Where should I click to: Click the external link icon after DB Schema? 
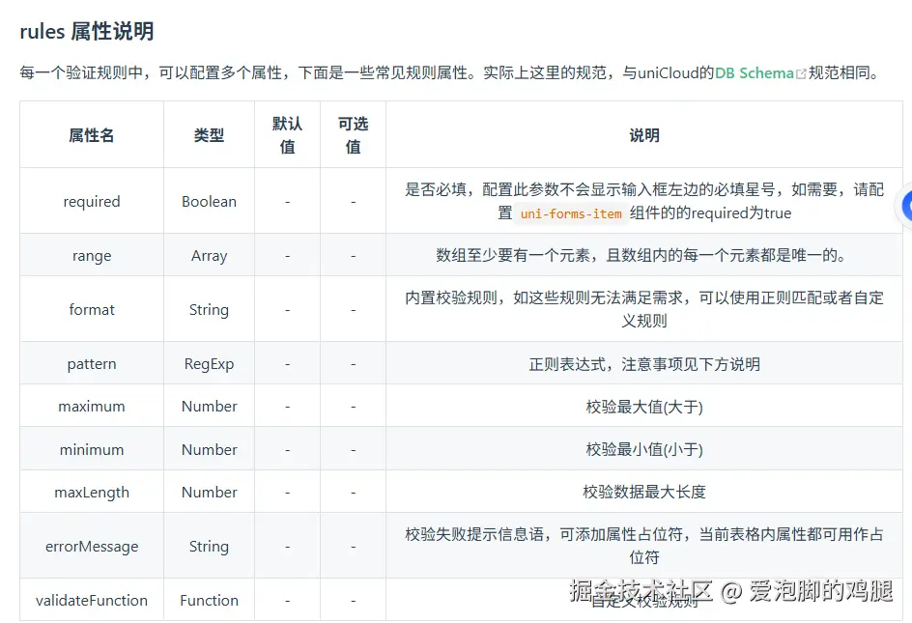tap(801, 73)
